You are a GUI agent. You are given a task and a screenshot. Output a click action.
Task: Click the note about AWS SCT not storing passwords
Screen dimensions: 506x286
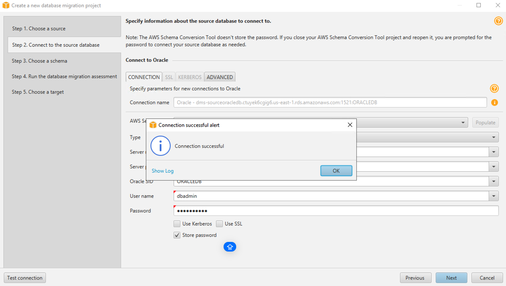click(308, 41)
